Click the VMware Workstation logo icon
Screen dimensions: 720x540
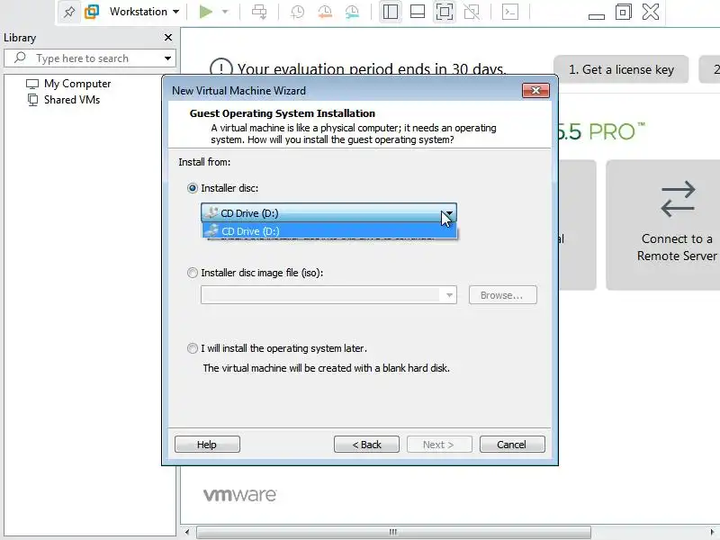tap(92, 12)
